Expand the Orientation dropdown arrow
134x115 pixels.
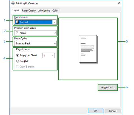coord(55,22)
